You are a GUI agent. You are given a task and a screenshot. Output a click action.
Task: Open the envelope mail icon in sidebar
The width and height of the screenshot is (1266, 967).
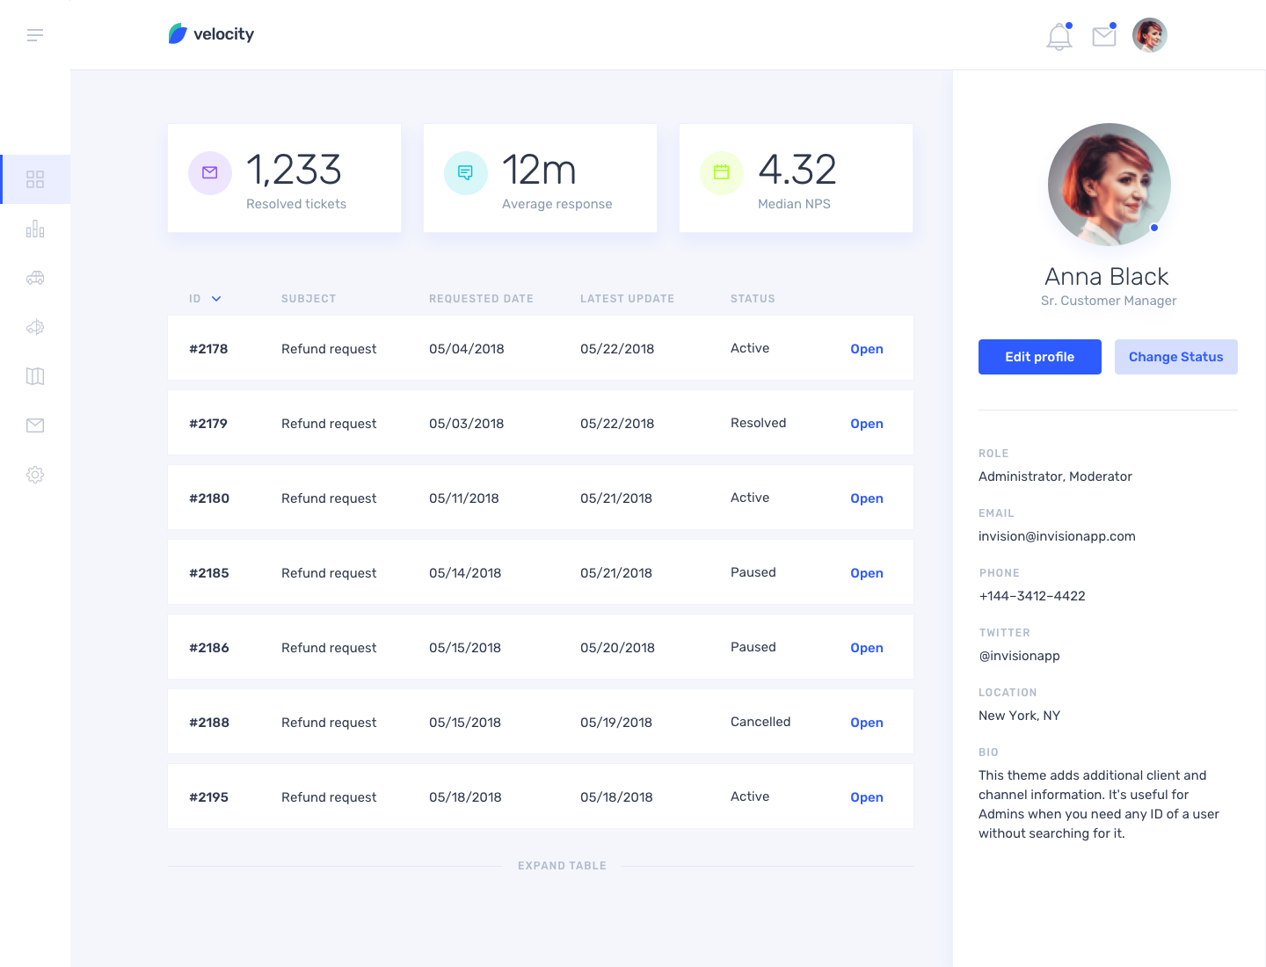point(35,425)
